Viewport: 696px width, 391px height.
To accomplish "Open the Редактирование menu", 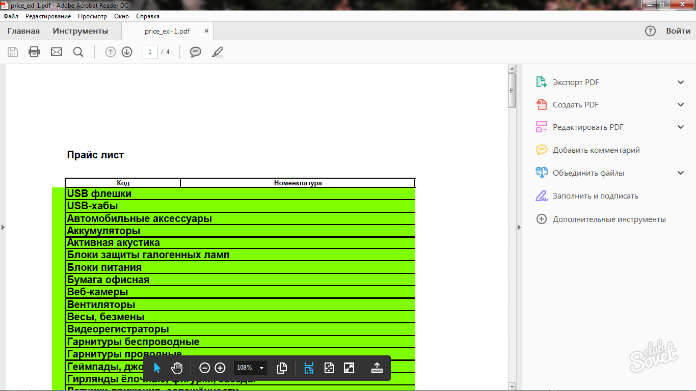I will pos(48,16).
